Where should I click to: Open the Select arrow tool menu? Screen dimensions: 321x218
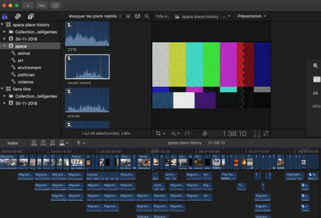point(81,143)
